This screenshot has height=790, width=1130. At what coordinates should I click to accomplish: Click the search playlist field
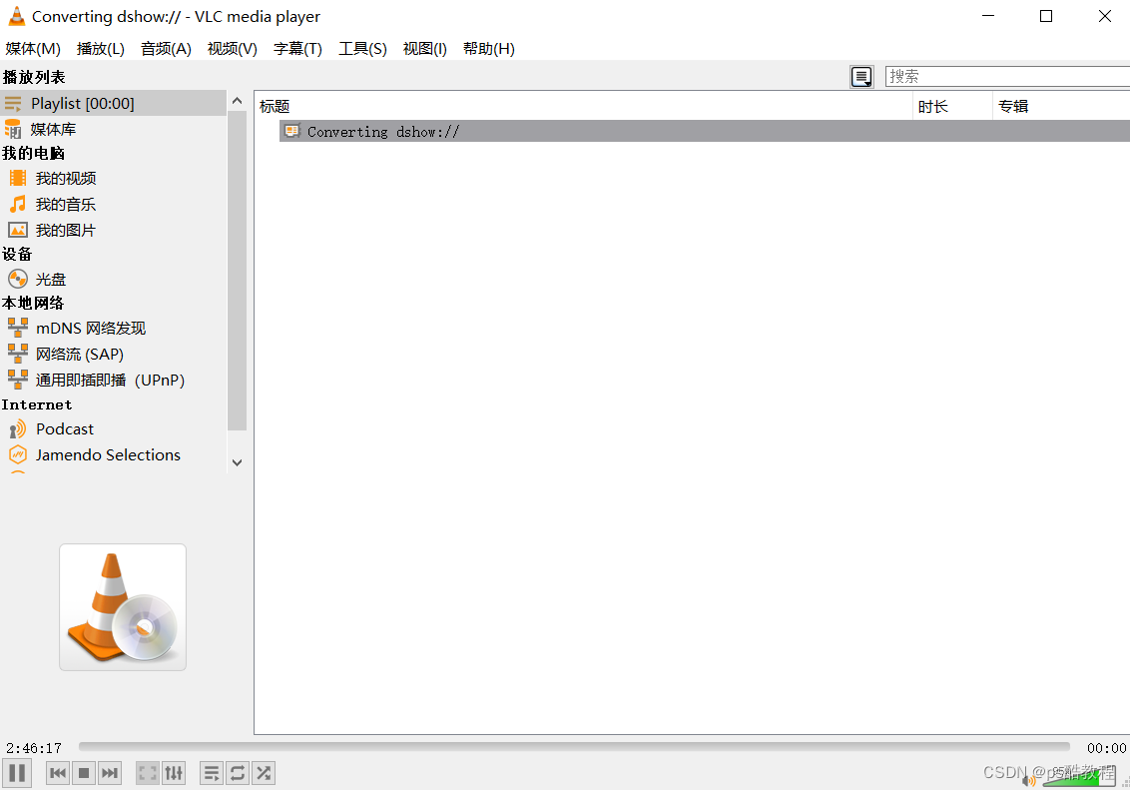coord(1007,77)
